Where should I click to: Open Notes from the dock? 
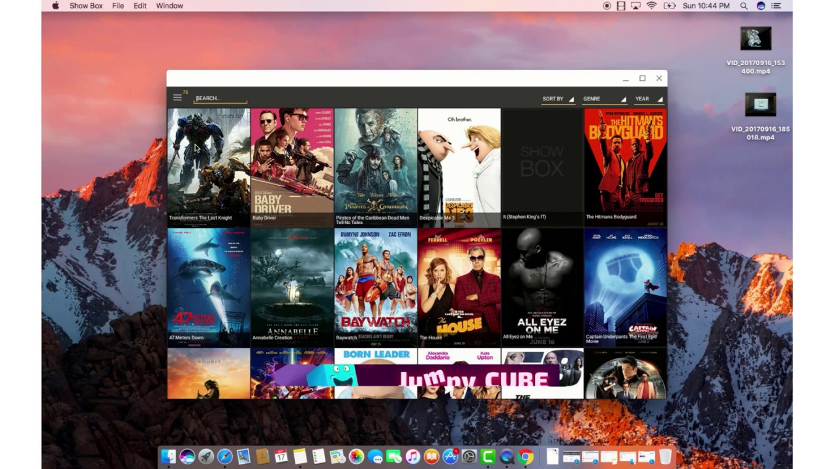tap(300, 457)
